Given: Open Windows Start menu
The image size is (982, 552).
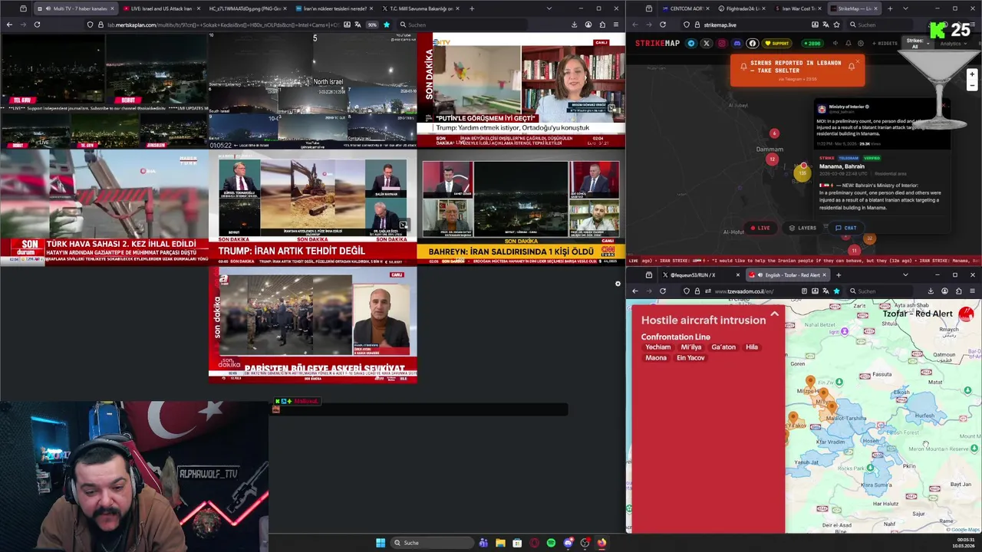Looking at the screenshot, I should [x=381, y=543].
